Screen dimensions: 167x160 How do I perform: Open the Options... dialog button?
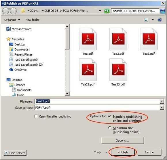(122, 140)
